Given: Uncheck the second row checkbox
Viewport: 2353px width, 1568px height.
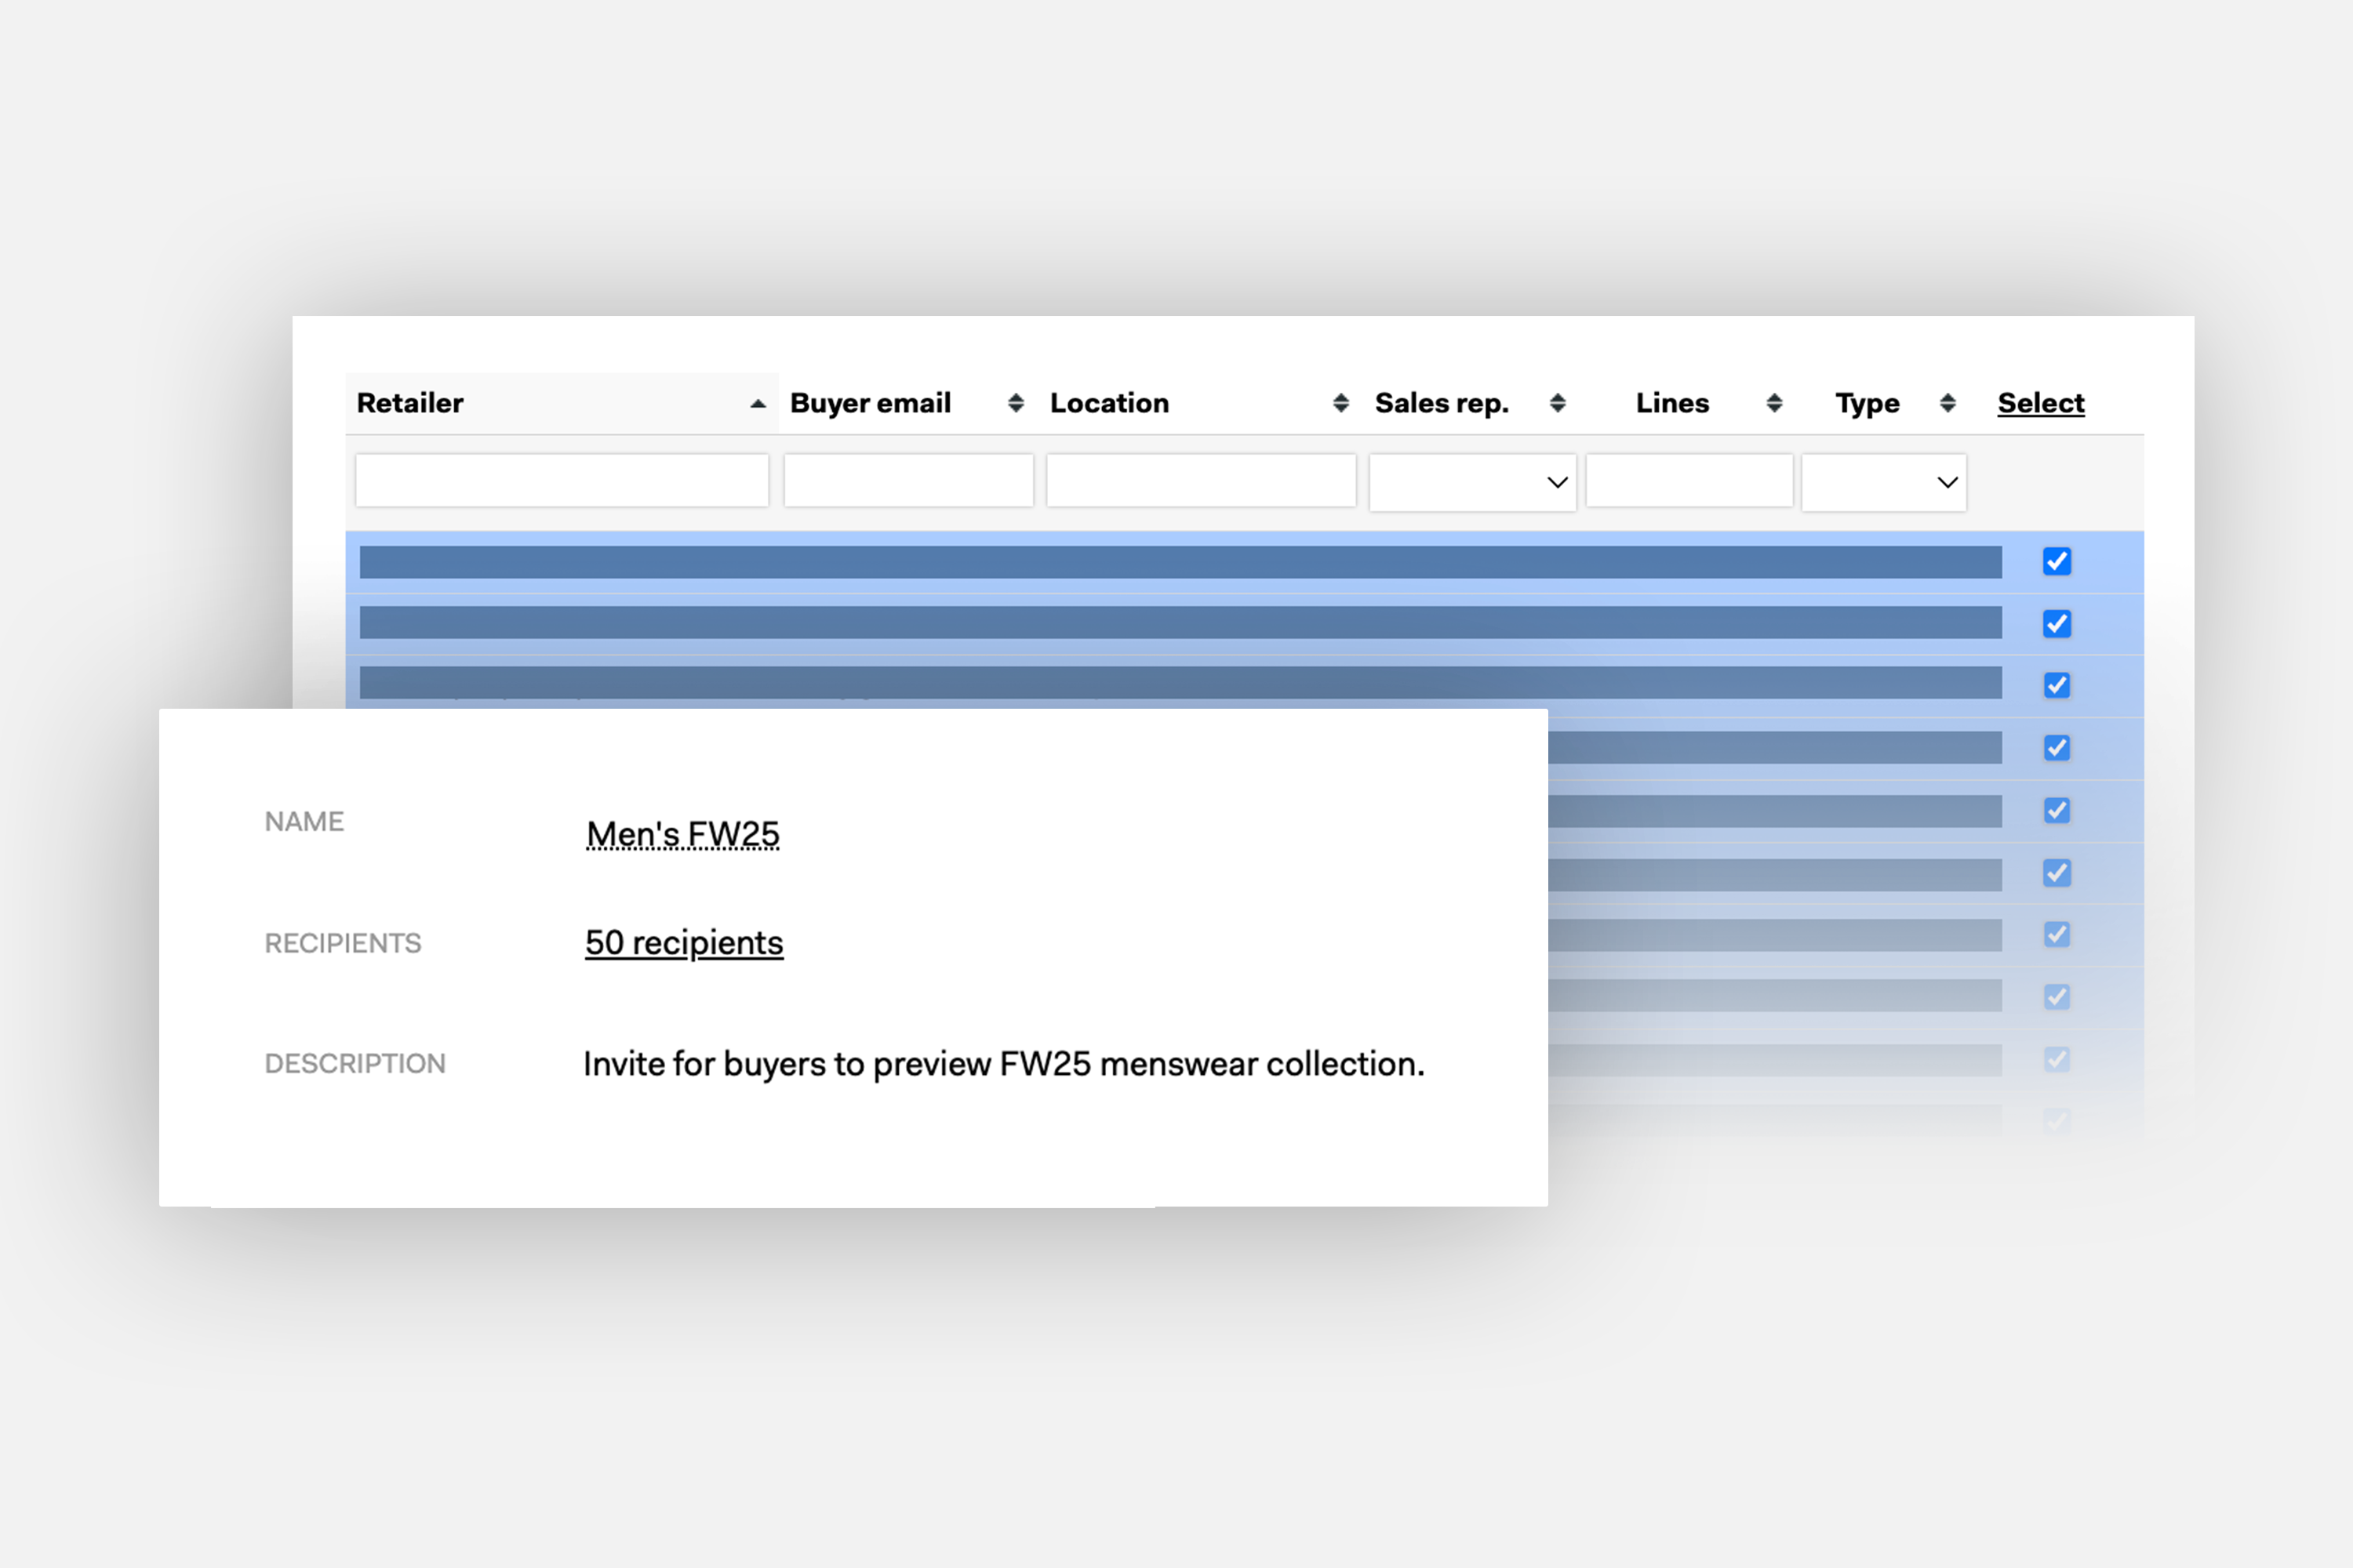Looking at the screenshot, I should (x=2057, y=624).
